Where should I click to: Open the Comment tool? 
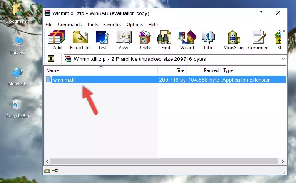click(258, 40)
